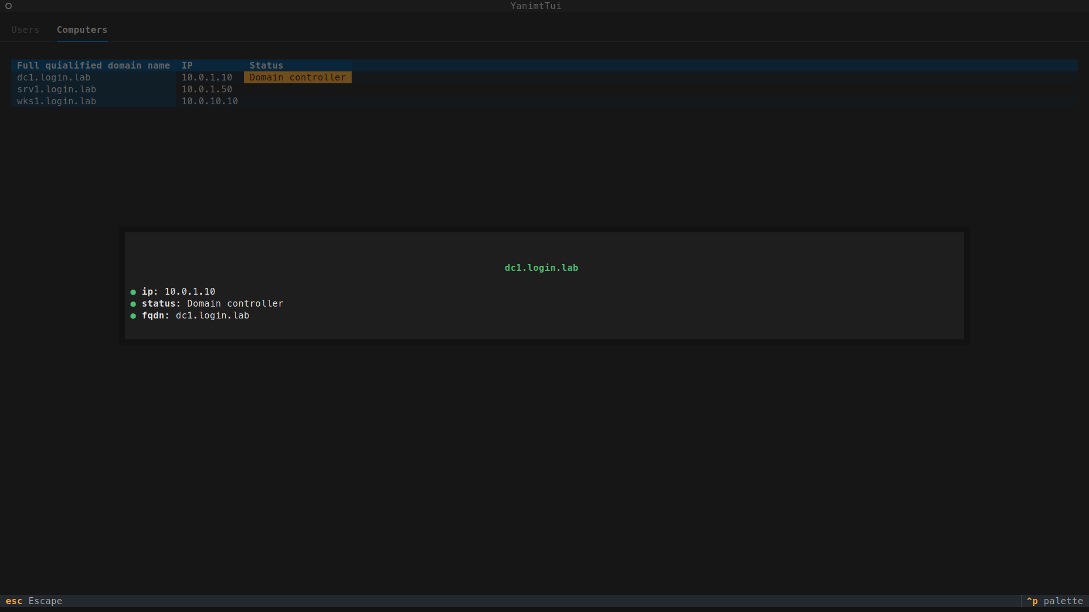The width and height of the screenshot is (1089, 612).
Task: Open the ^p palette command
Action: [1054, 601]
